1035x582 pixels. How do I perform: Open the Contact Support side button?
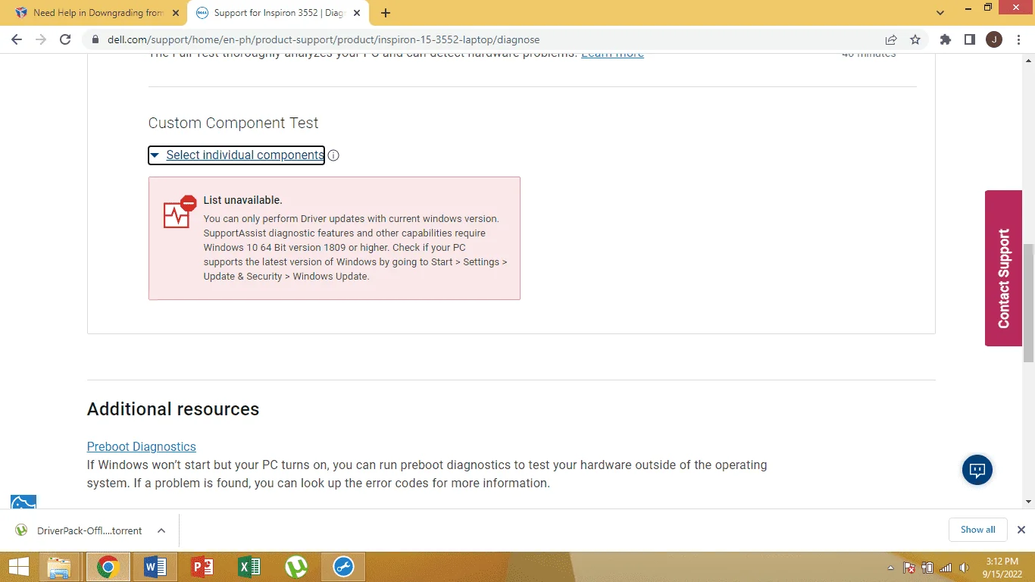(1003, 268)
